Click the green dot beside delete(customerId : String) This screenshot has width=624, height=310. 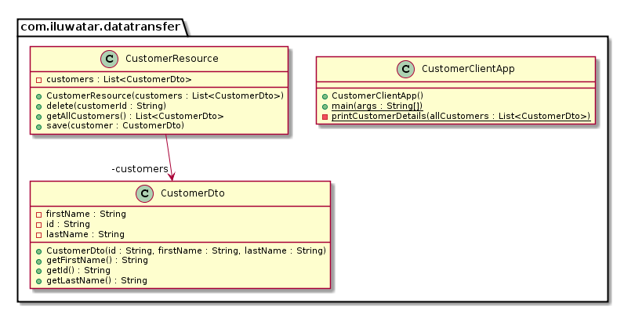click(x=38, y=106)
